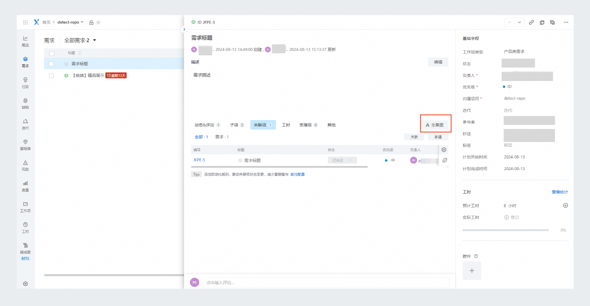Viewport: 590px width, 306px height.
Task: Open the more options ellipsis menu
Action: click(566, 22)
